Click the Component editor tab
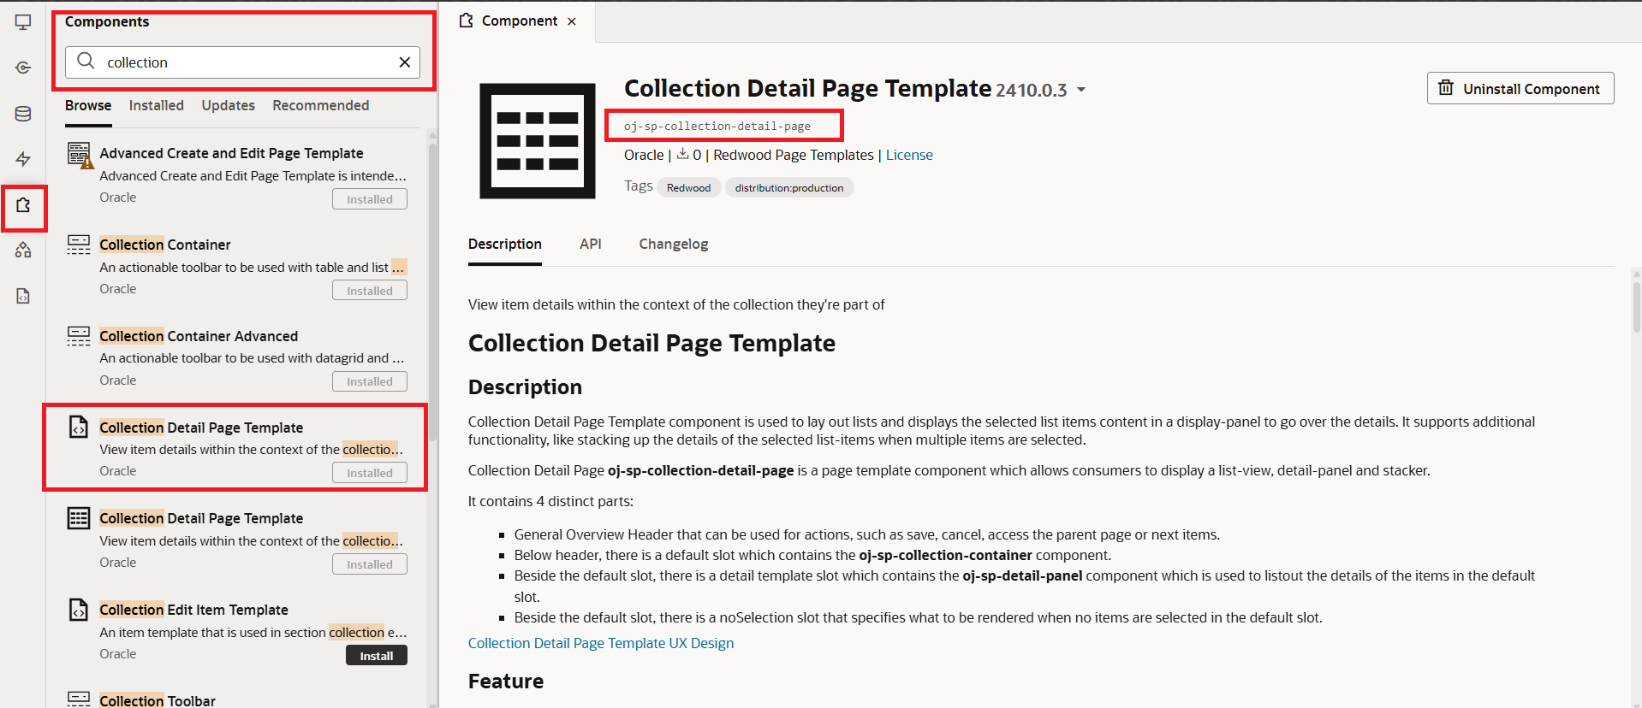Image resolution: width=1642 pixels, height=708 pixels. point(519,21)
